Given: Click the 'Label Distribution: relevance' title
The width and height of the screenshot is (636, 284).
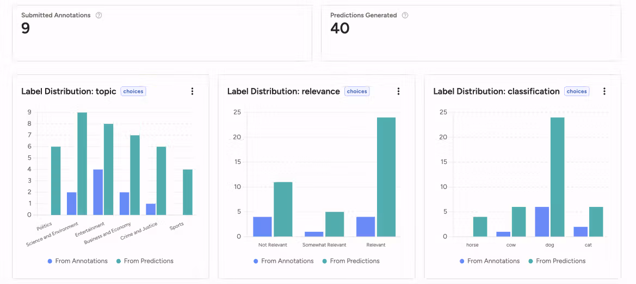Looking at the screenshot, I should pyautogui.click(x=283, y=91).
